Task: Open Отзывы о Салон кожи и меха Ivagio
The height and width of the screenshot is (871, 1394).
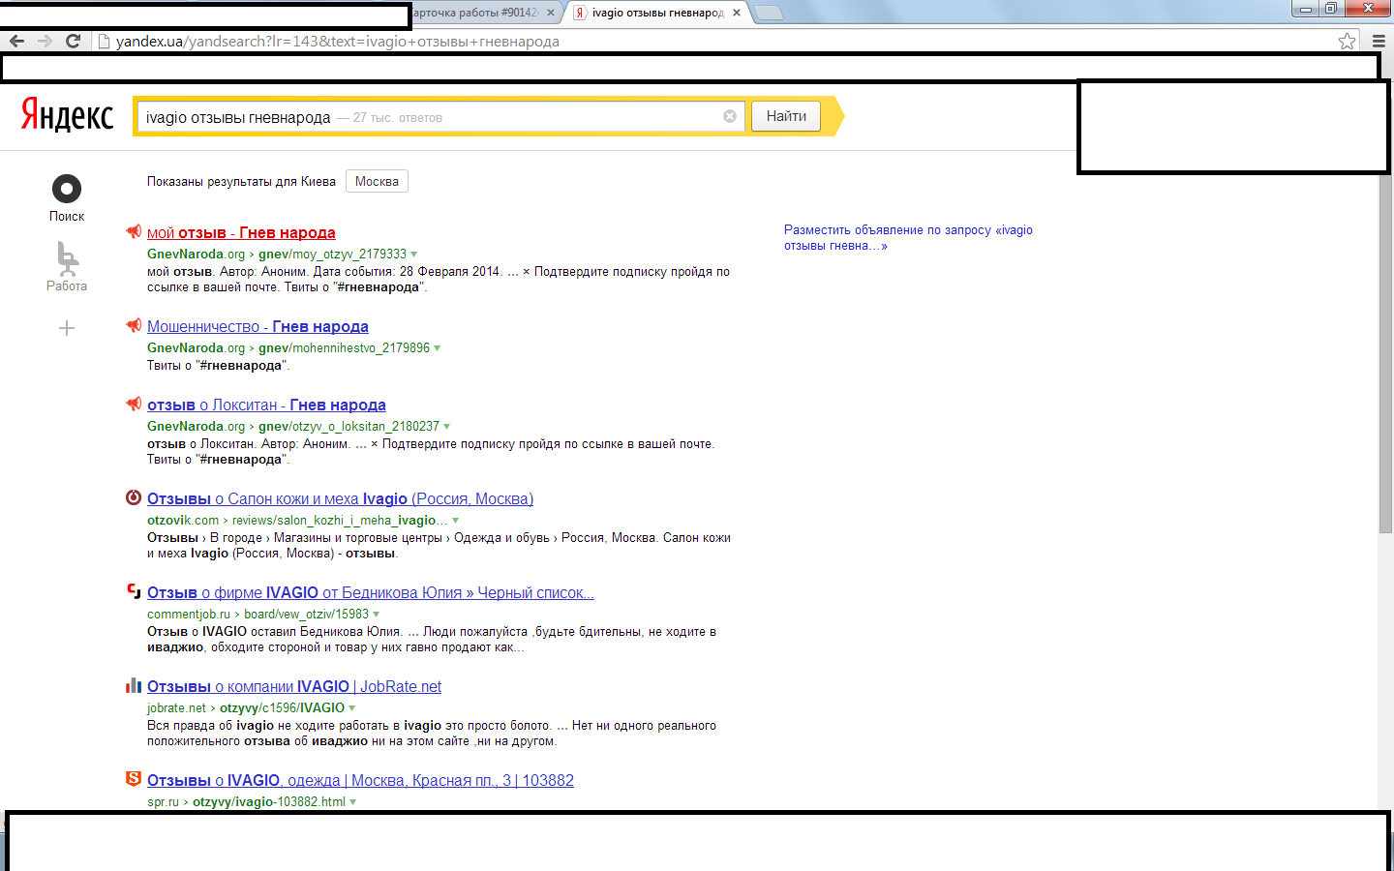Action: [340, 498]
